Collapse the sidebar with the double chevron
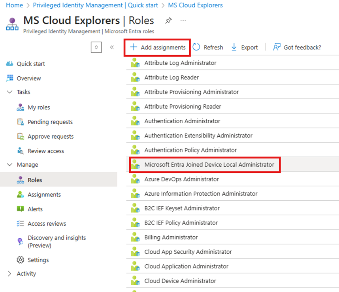Image resolution: width=339 pixels, height=292 pixels. (x=112, y=47)
